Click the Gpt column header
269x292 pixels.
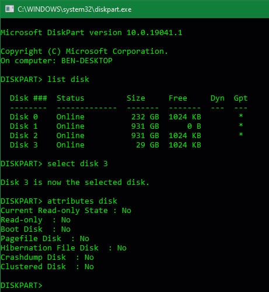[x=240, y=98]
